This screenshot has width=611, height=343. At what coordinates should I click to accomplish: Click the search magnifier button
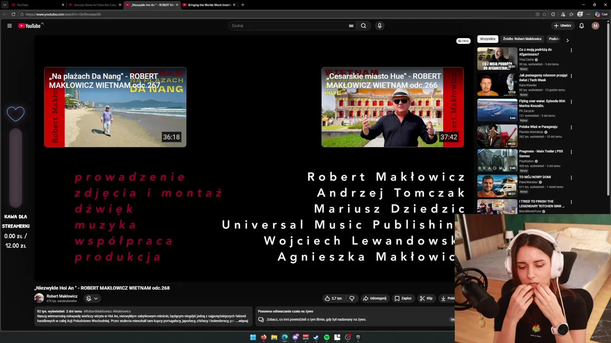tap(363, 26)
